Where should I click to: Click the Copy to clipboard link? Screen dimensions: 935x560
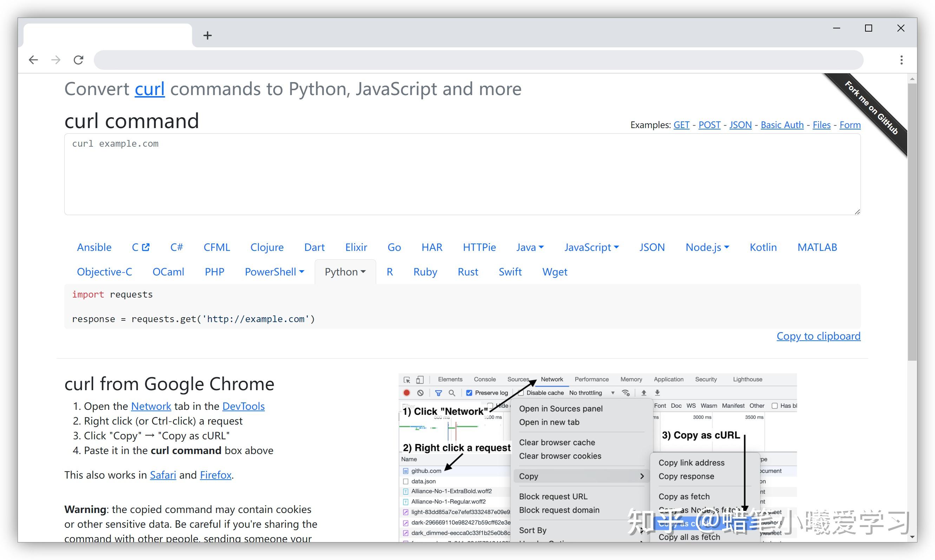pyautogui.click(x=818, y=336)
